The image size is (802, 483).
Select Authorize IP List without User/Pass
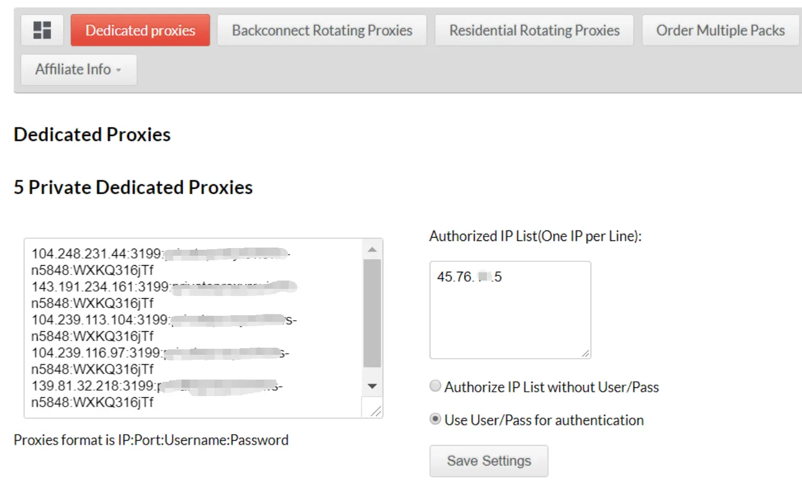(435, 386)
